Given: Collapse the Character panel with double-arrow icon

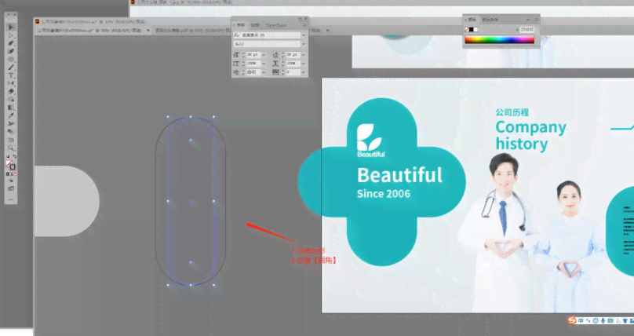Looking at the screenshot, I should click(300, 19).
